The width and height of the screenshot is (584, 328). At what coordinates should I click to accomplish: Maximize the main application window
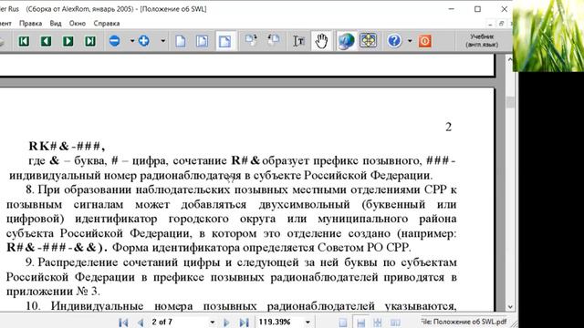click(477, 9)
